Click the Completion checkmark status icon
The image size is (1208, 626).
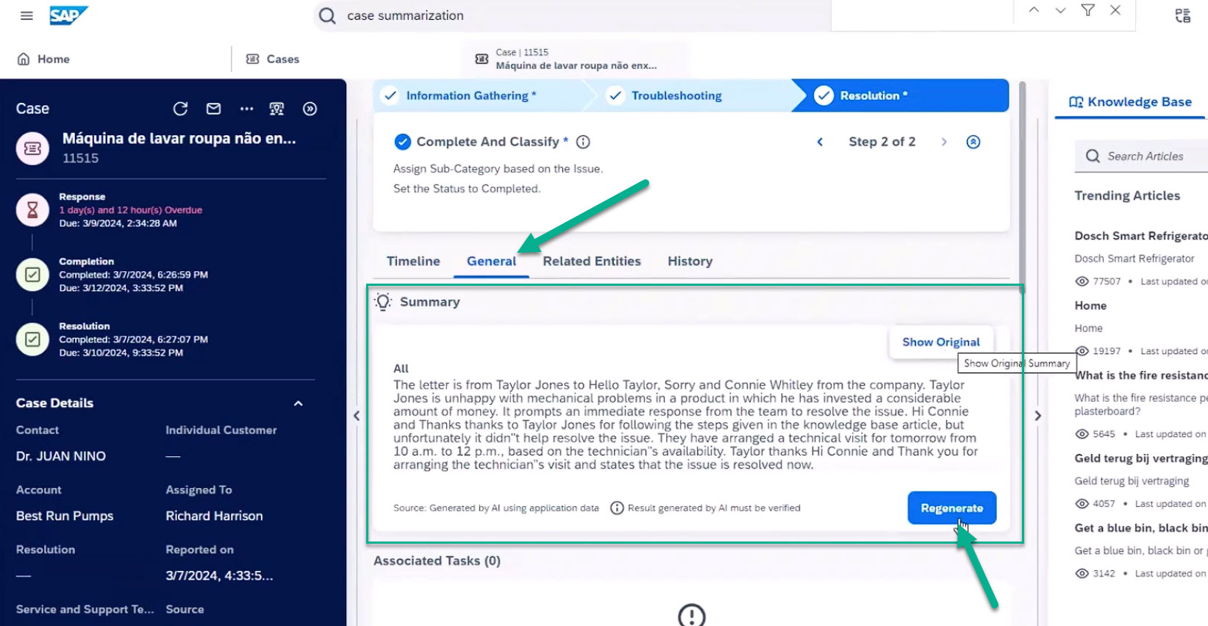pos(32,275)
